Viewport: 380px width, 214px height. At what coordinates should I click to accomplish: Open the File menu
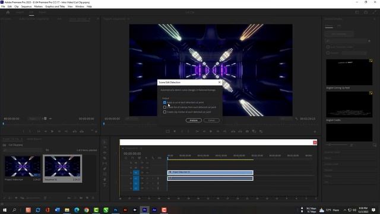click(3, 7)
